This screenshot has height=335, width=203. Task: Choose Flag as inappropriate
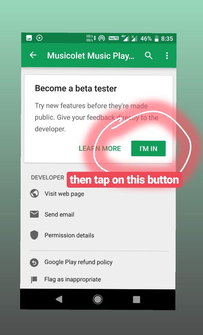(73, 279)
